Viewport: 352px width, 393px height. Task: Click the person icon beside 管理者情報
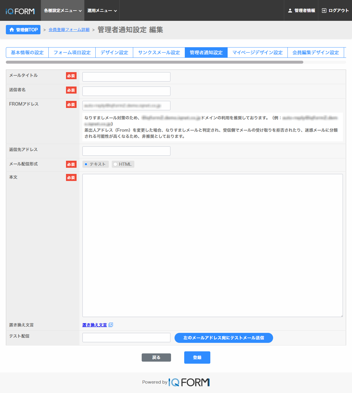tap(290, 11)
